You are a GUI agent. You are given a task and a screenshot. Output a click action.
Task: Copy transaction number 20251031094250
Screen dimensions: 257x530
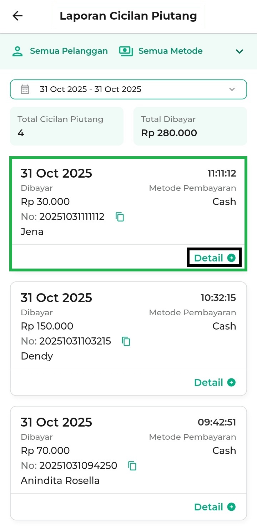[x=132, y=466]
